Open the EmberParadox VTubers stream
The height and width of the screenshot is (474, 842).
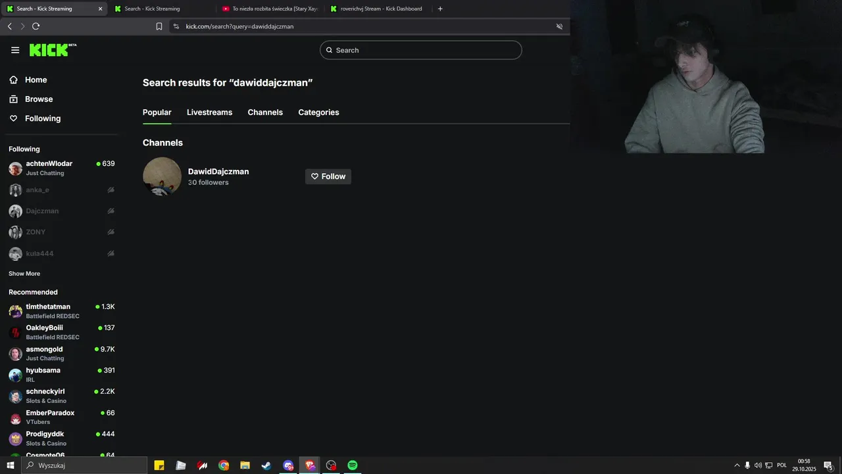point(62,417)
